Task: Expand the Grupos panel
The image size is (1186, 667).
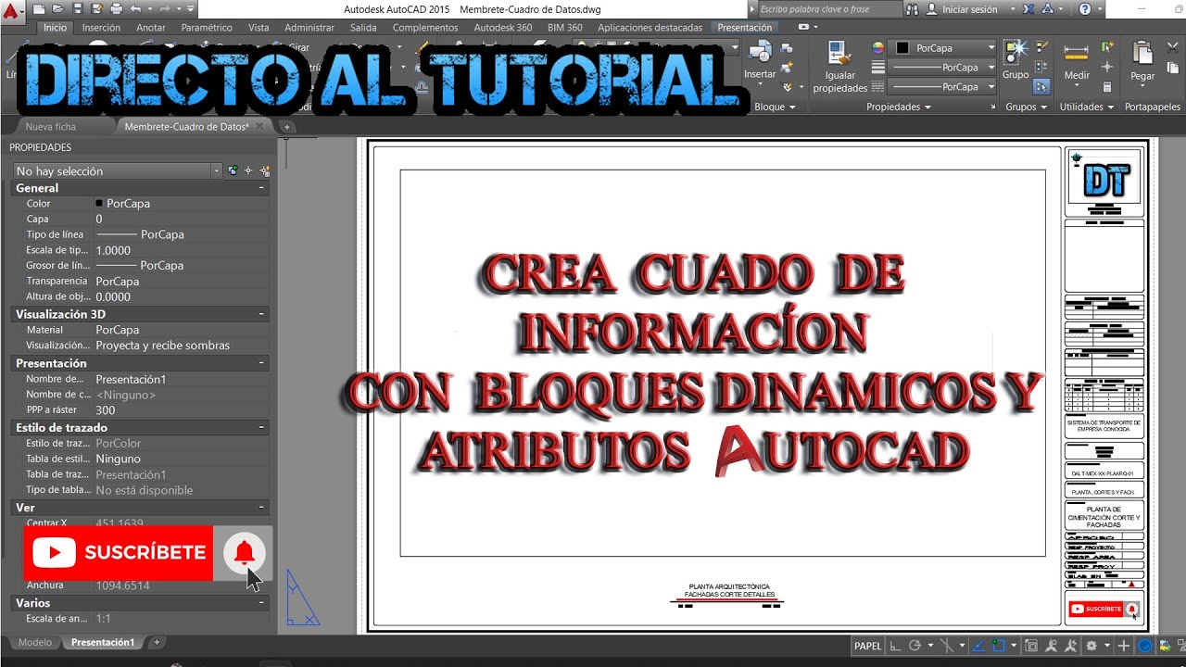Action: tap(1028, 107)
